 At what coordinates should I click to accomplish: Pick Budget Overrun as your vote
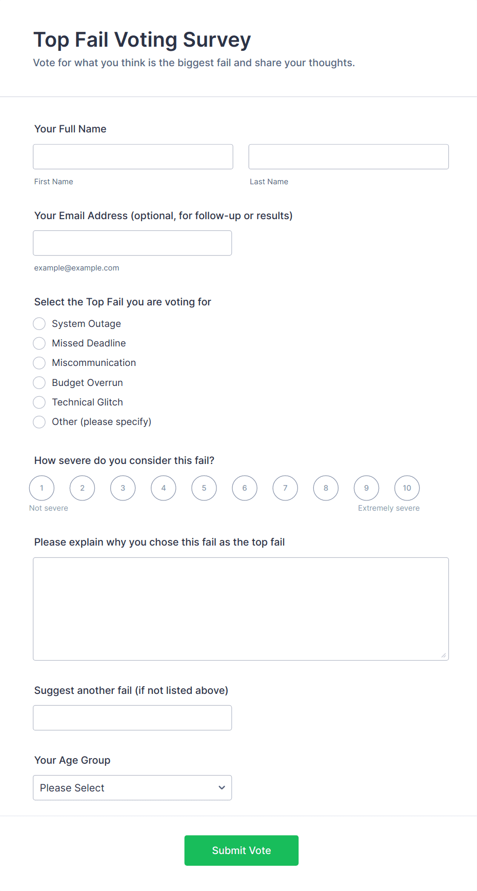coord(39,382)
